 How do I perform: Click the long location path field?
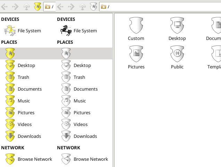(x=160, y=7)
